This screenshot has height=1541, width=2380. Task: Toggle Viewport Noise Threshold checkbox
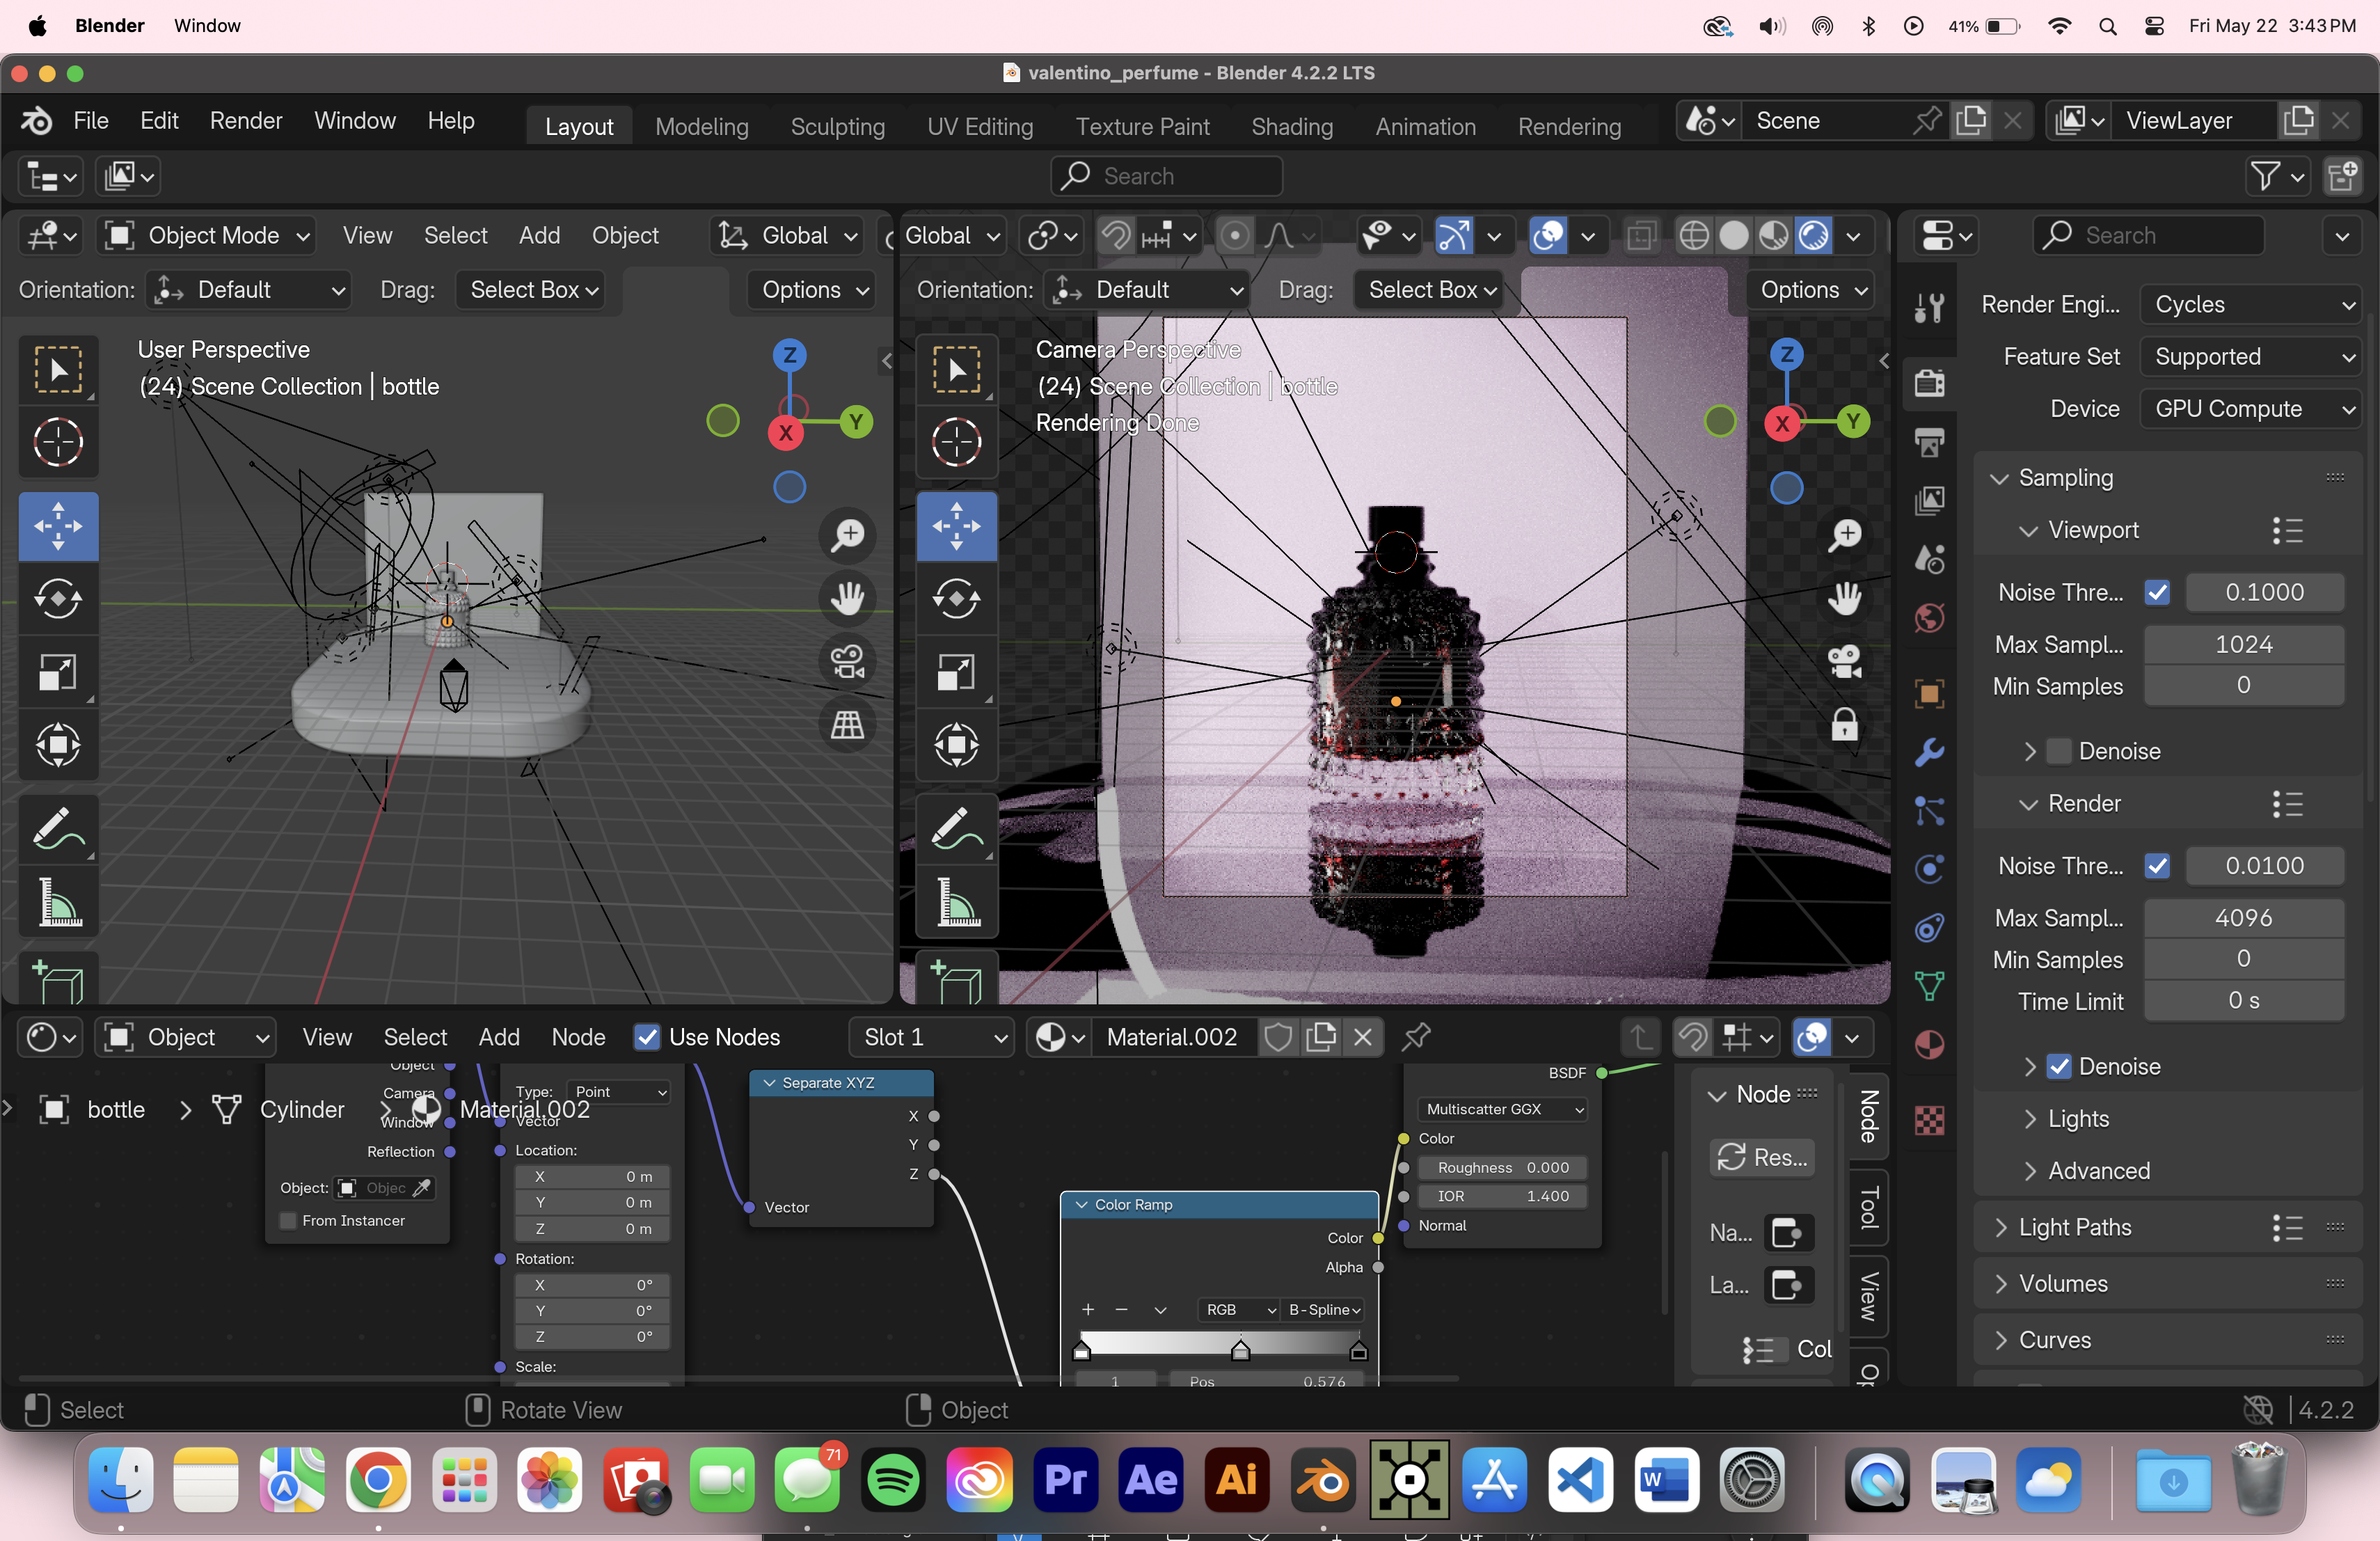(2157, 593)
